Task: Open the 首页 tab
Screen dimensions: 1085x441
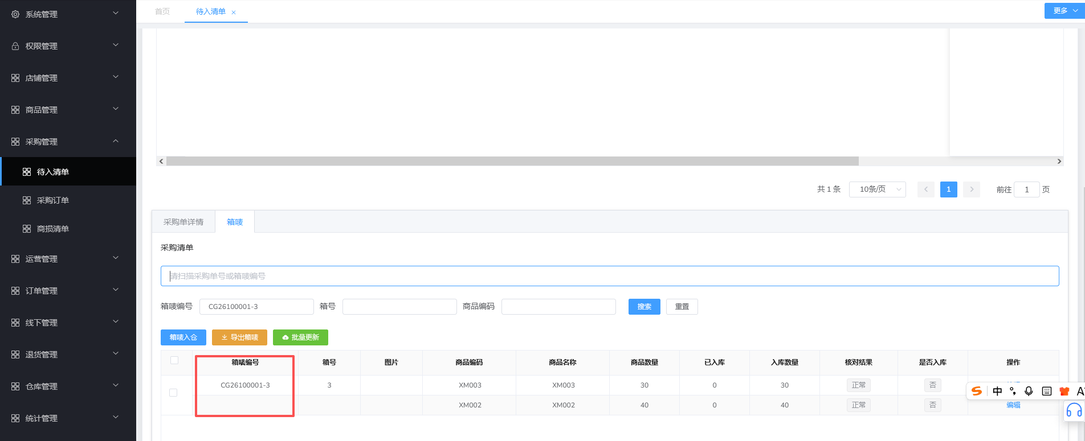Action: [x=162, y=11]
